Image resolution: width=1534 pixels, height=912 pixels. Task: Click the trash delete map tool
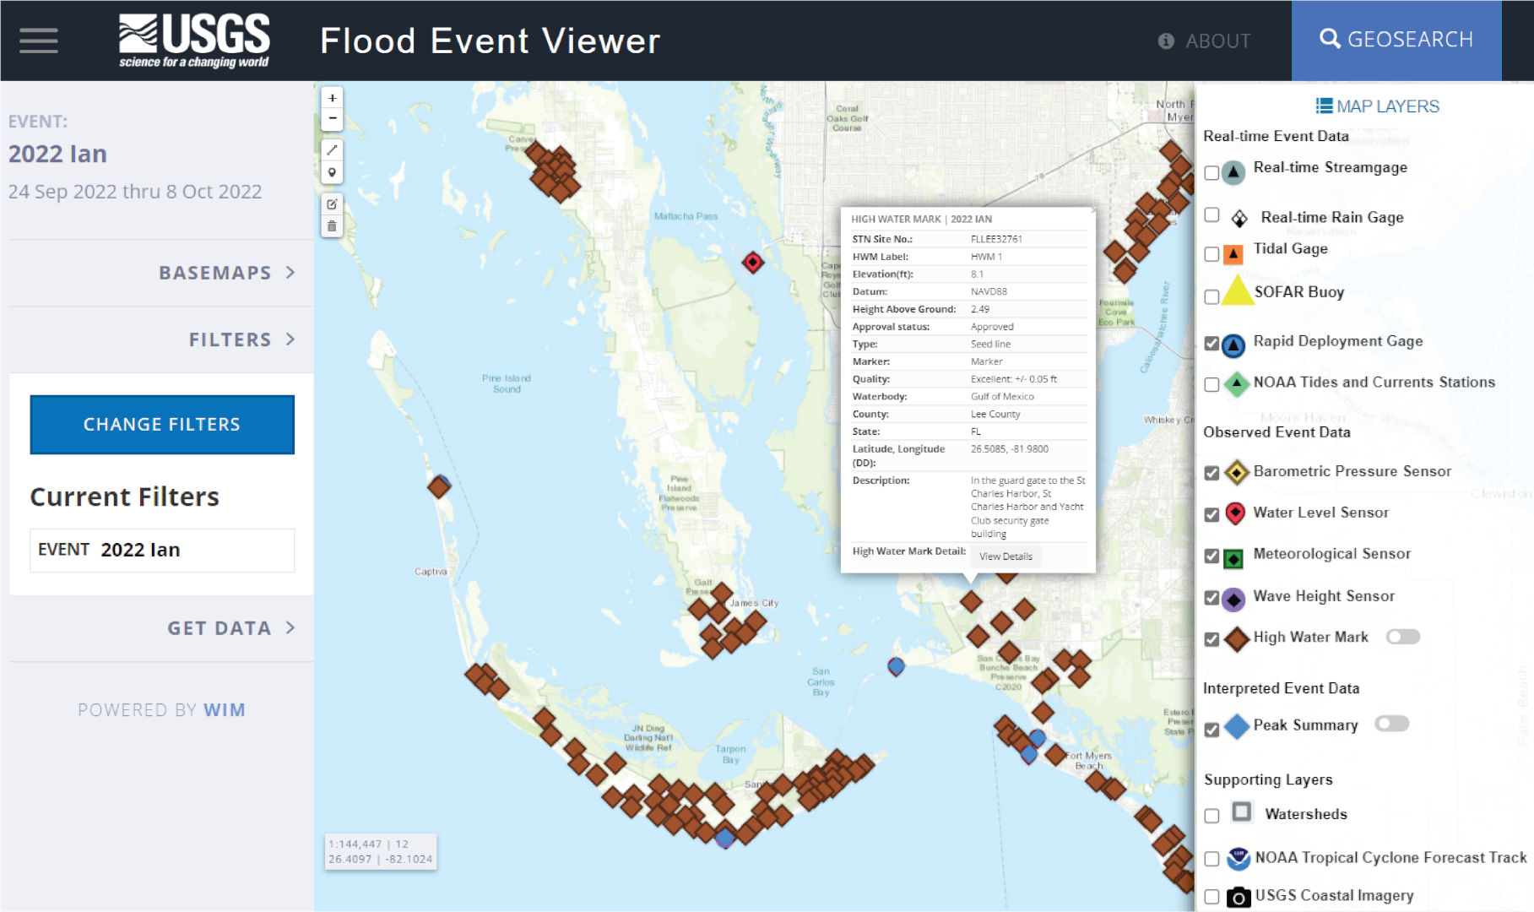[333, 225]
